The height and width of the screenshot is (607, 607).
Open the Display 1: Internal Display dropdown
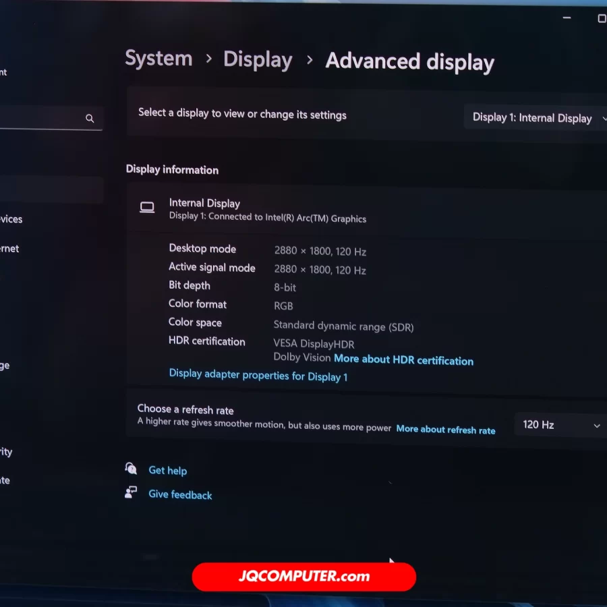click(x=538, y=118)
